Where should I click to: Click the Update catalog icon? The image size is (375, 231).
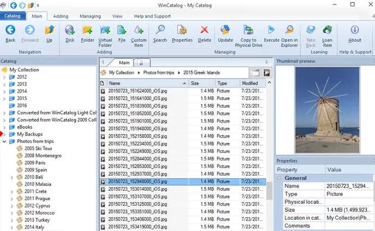[225, 34]
